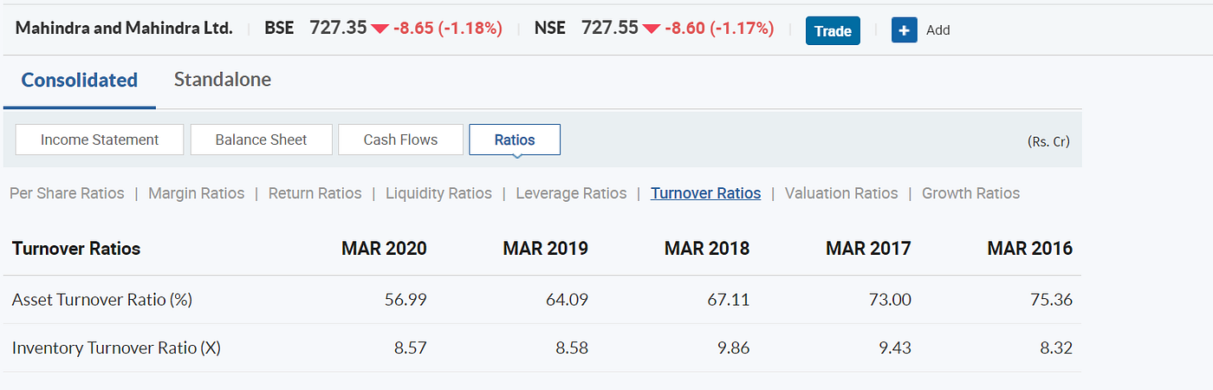This screenshot has width=1213, height=390.
Task: Click inventory turnover value 8.57
Action: pyautogui.click(x=411, y=348)
